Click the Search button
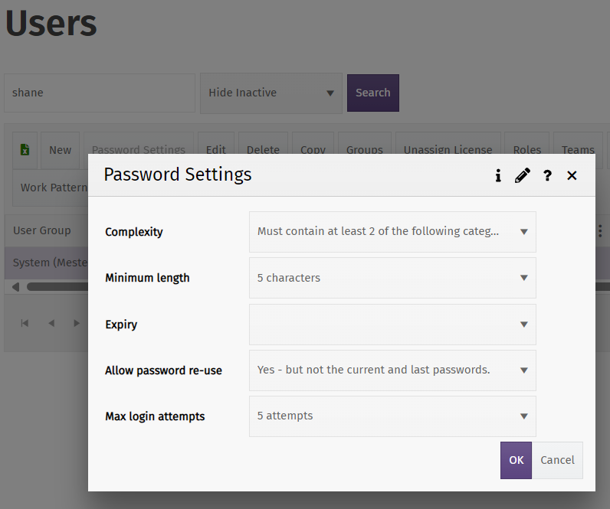The width and height of the screenshot is (610, 509). pyautogui.click(x=373, y=93)
